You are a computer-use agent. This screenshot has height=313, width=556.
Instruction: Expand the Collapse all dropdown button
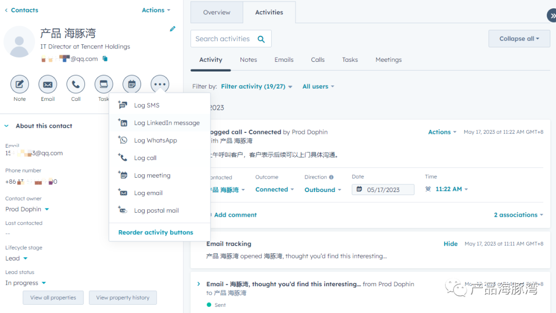pyautogui.click(x=519, y=39)
